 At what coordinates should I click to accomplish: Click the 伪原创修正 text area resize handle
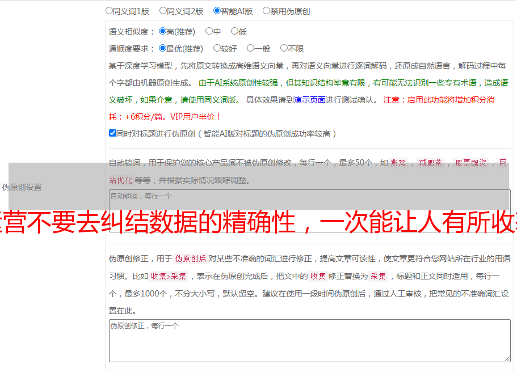click(507, 359)
